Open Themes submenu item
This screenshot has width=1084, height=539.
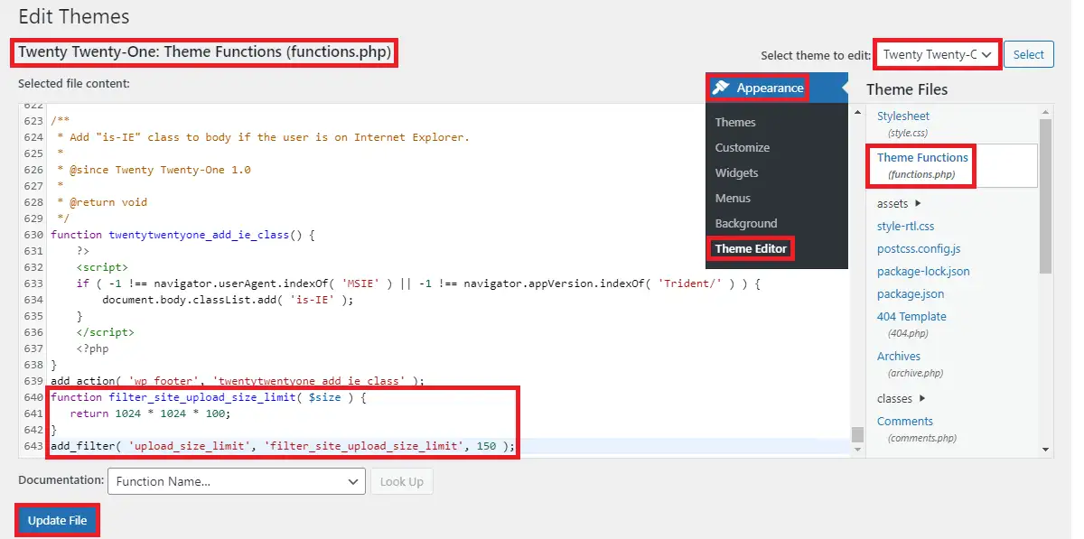(x=735, y=122)
